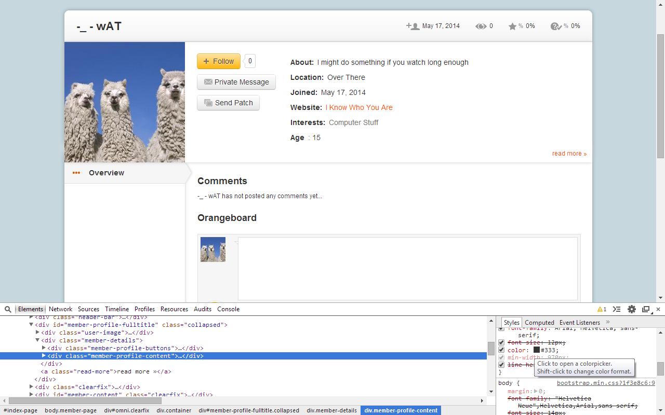Click the Follow button

219,61
